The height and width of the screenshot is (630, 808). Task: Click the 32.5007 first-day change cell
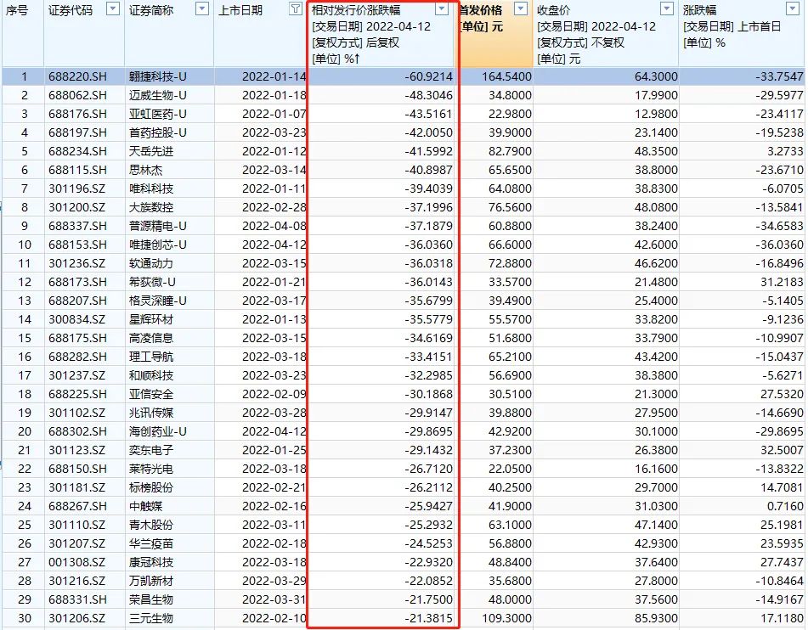(782, 450)
